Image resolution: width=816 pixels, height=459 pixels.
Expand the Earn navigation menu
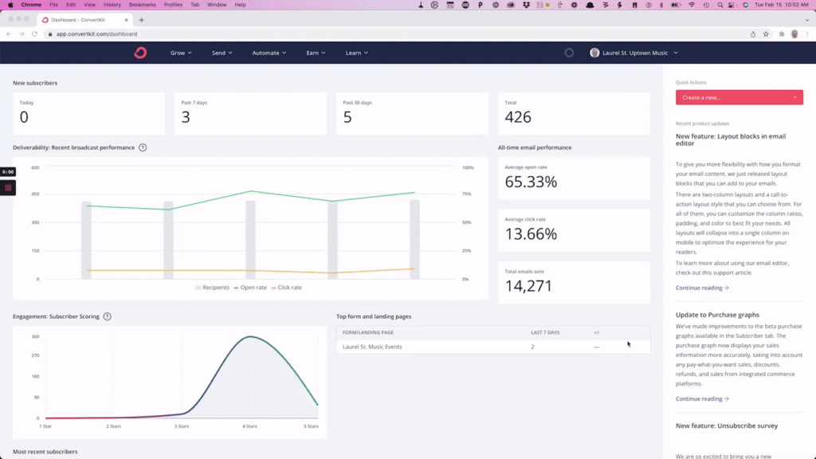tap(316, 53)
